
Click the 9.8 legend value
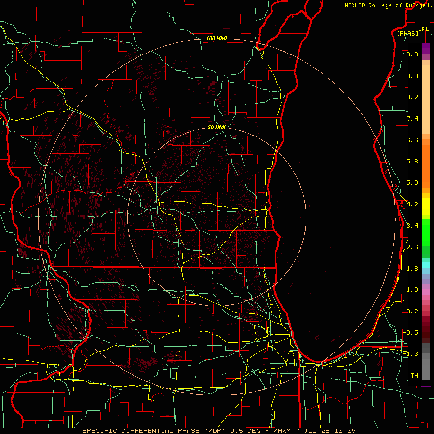(412, 54)
